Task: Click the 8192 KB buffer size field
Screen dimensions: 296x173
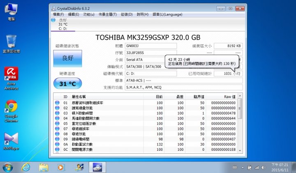Action: coord(228,46)
